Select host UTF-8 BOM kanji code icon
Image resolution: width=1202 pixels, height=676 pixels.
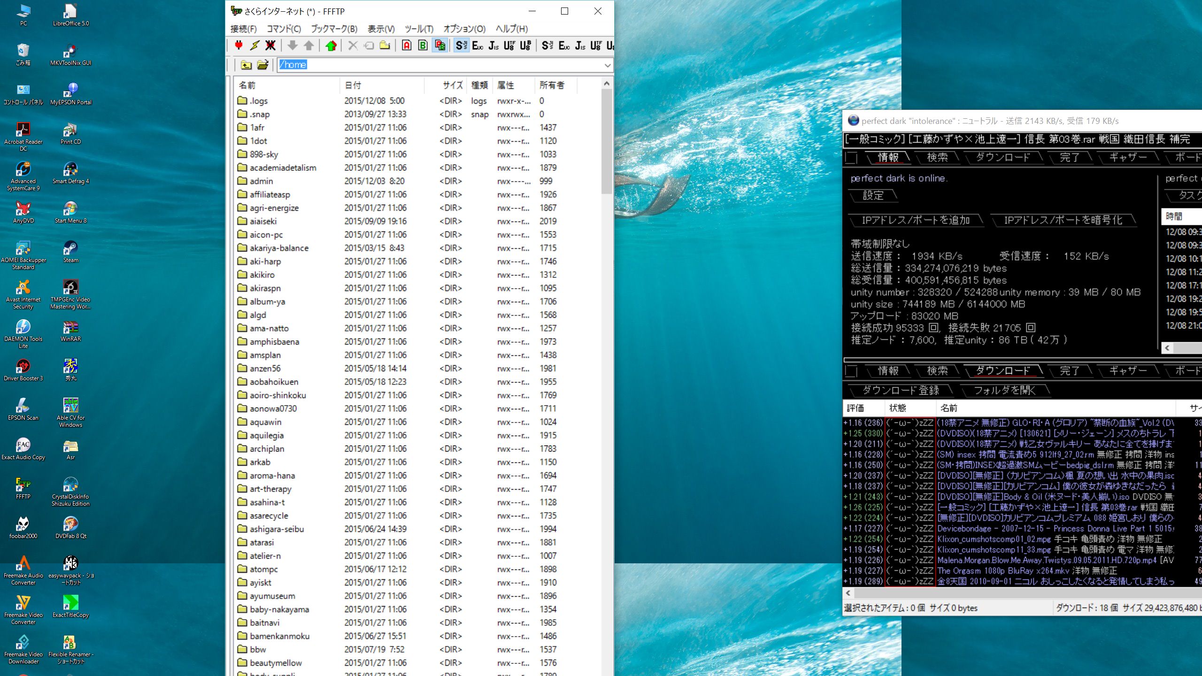tap(525, 46)
